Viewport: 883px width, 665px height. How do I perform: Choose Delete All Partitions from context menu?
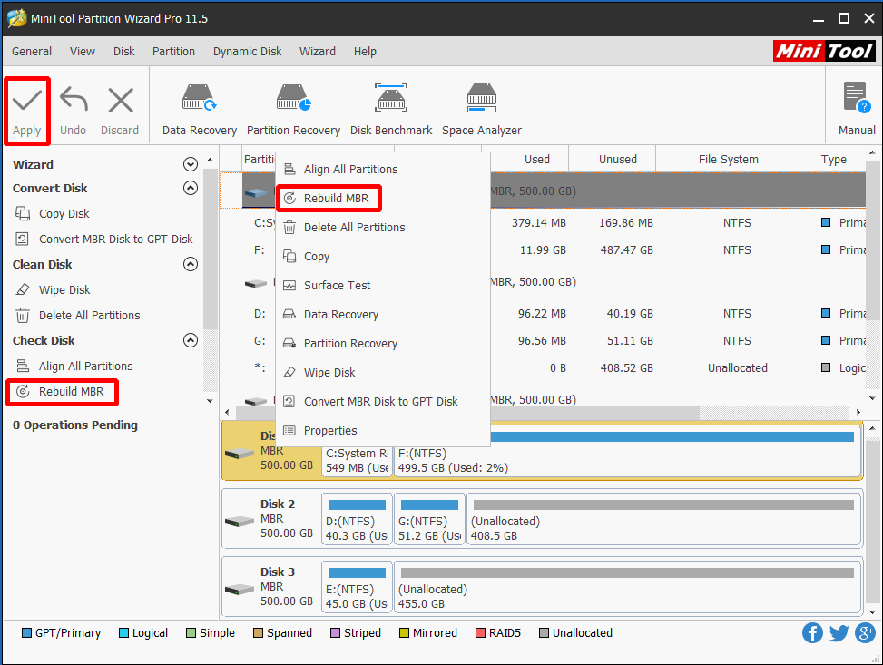(382, 228)
